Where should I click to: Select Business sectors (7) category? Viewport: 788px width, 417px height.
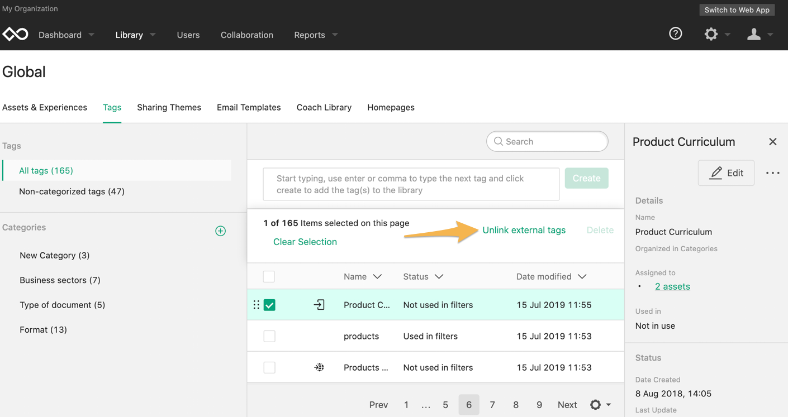tap(60, 280)
